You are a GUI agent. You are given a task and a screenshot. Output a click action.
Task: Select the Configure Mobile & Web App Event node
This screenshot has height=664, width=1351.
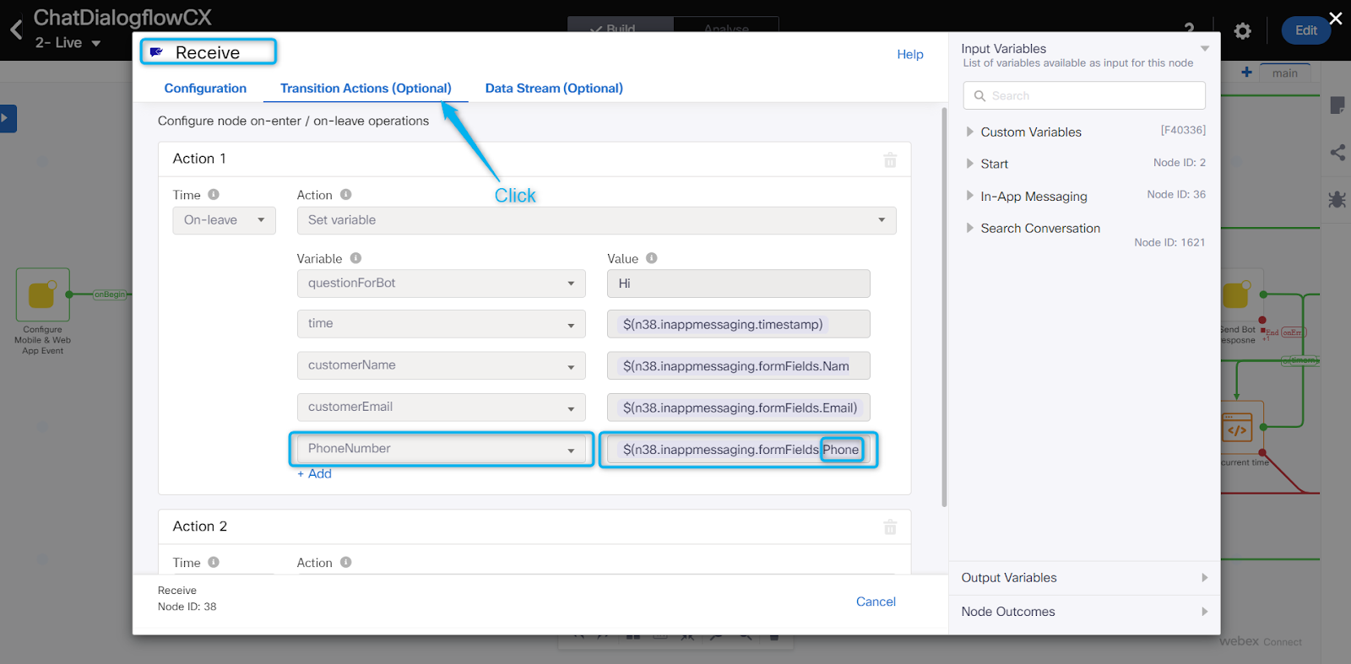pos(42,294)
